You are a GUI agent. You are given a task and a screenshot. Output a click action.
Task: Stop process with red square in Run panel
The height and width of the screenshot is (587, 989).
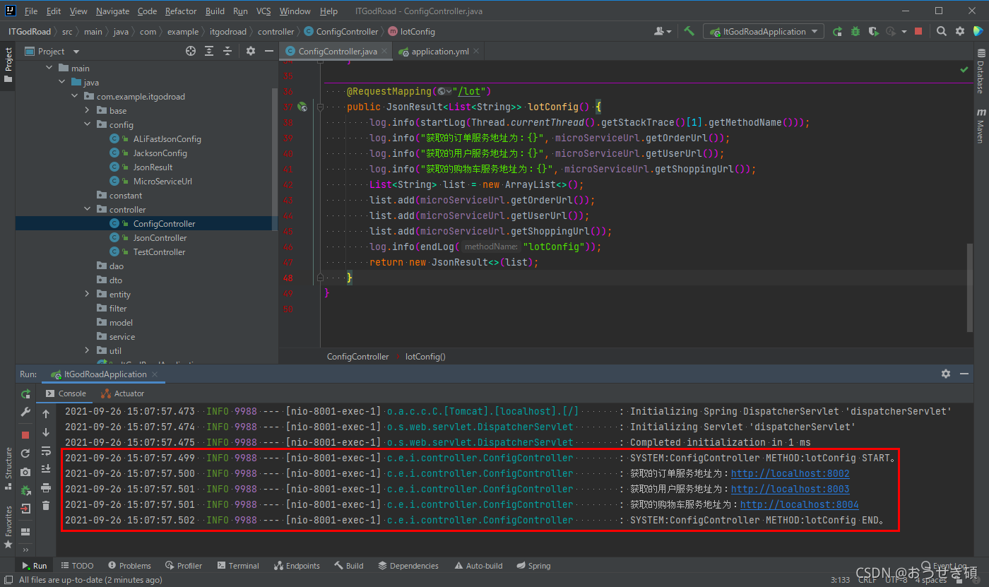[25, 434]
